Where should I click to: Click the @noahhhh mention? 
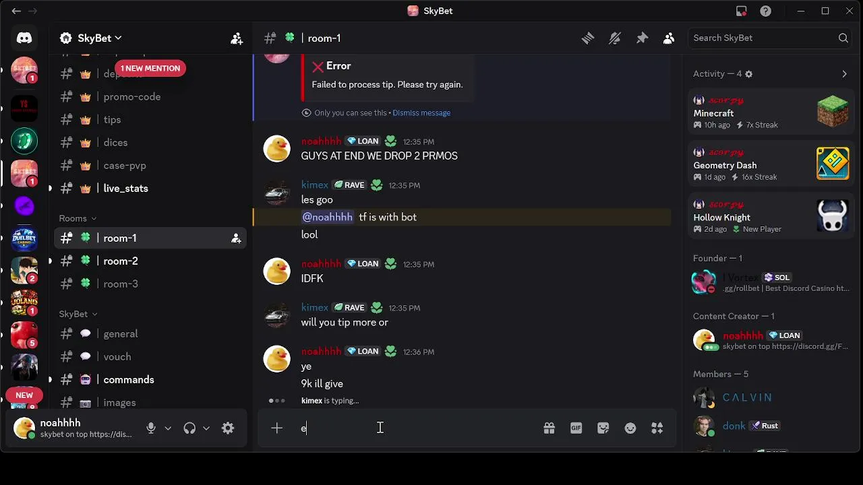click(327, 217)
